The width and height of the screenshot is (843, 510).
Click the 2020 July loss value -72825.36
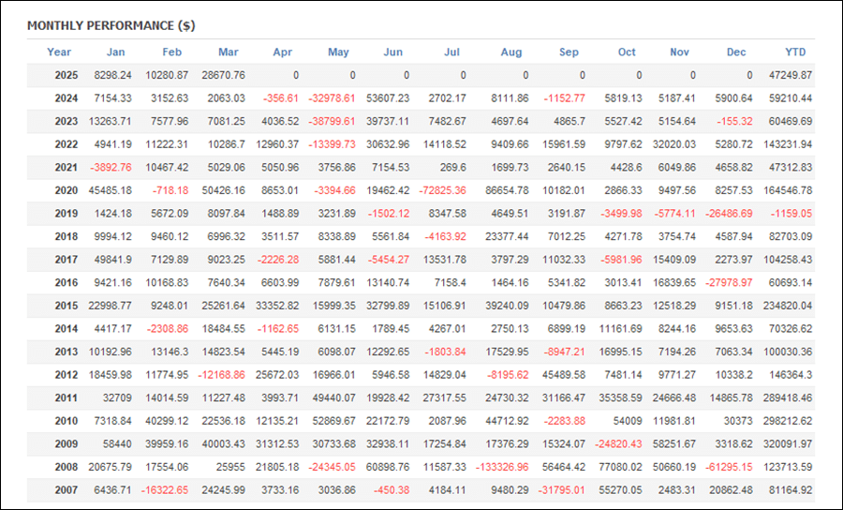tap(444, 190)
